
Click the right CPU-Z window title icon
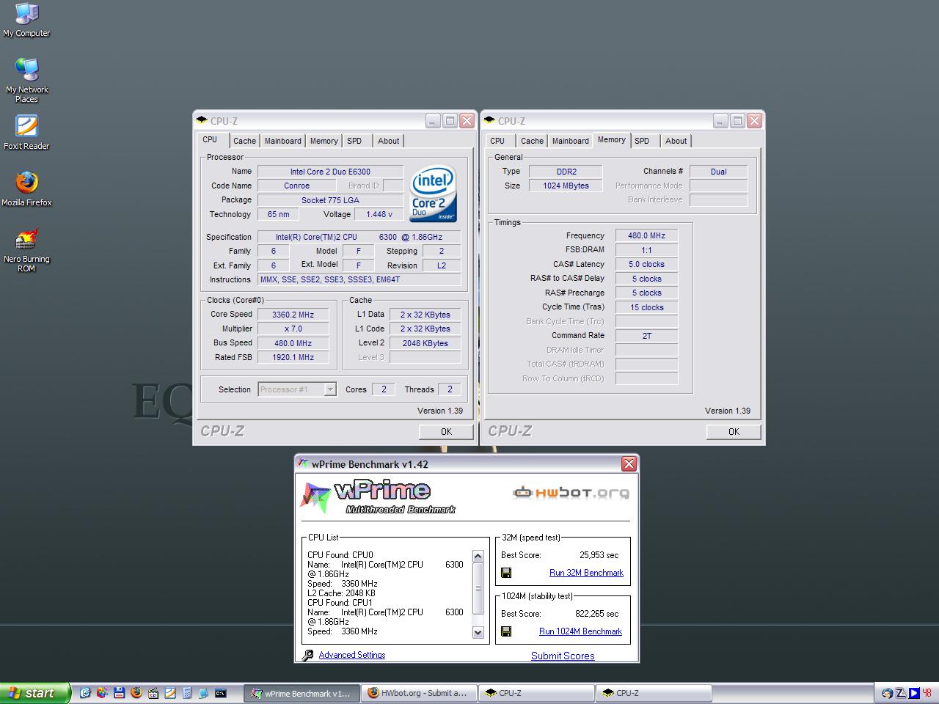point(489,121)
